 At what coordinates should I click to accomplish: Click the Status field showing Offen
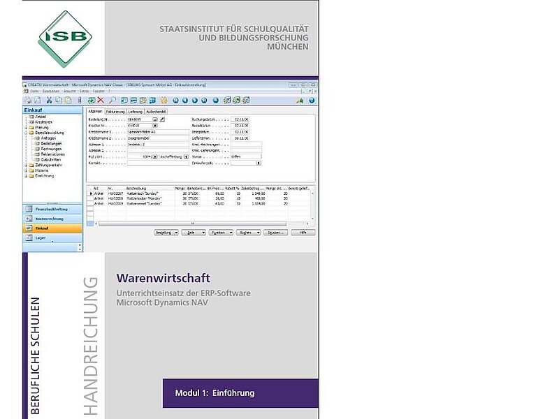click(x=246, y=156)
